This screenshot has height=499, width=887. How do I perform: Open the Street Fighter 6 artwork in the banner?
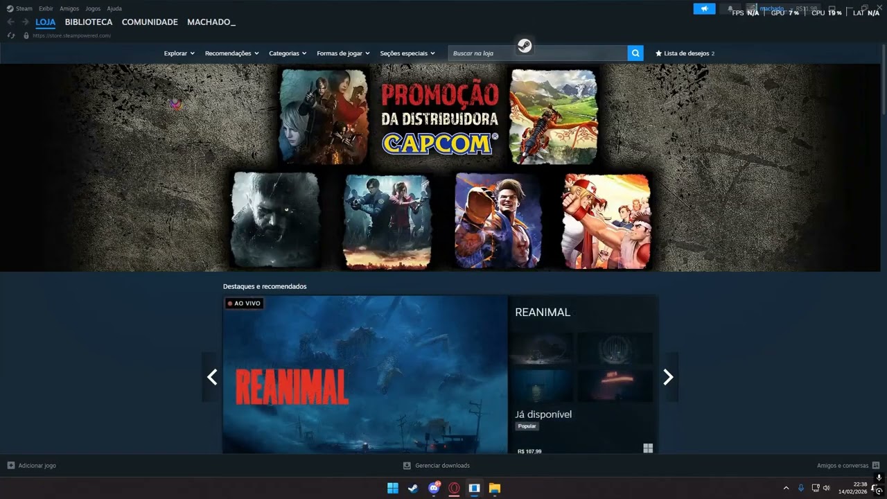click(x=498, y=220)
